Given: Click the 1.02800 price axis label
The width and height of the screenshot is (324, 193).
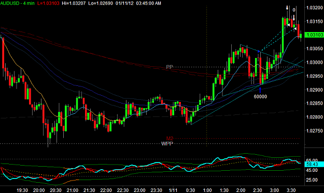Looking at the screenshot, I should (x=315, y=117).
